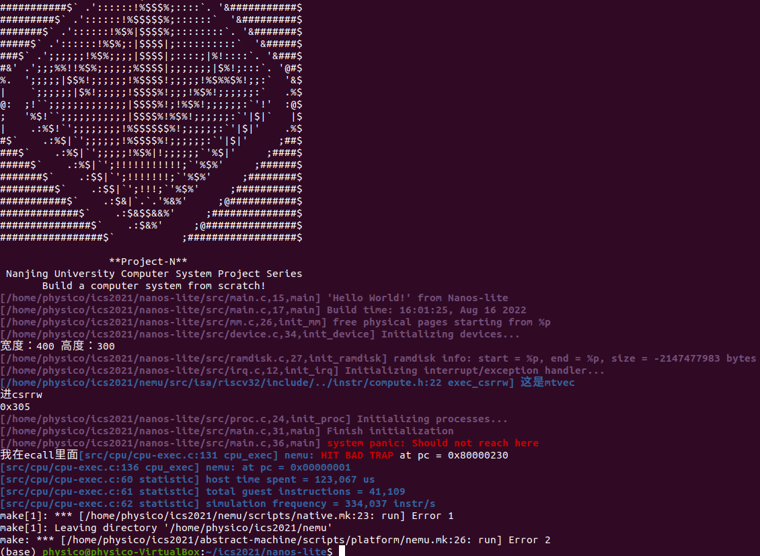Click the 'Initializing devices...' log line
Image resolution: width=760 pixels, height=556 pixels.
click(x=260, y=334)
